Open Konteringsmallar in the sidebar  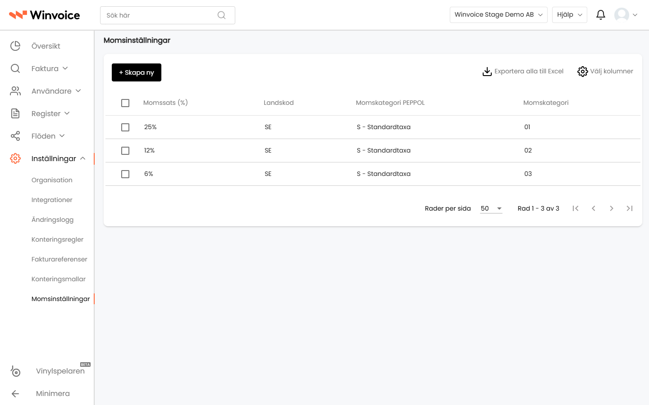pos(59,279)
